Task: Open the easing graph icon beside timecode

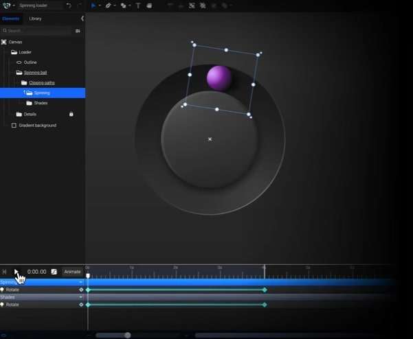Action: [x=54, y=272]
